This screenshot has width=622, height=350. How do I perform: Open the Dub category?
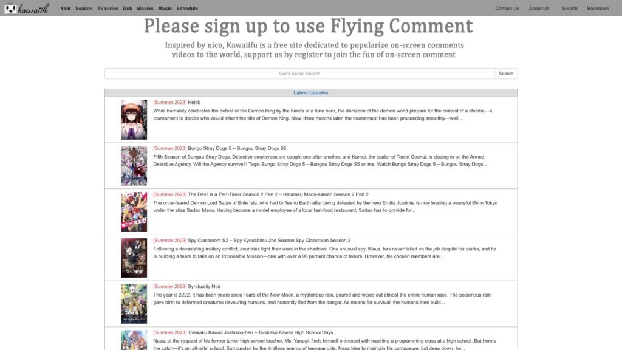(x=128, y=9)
